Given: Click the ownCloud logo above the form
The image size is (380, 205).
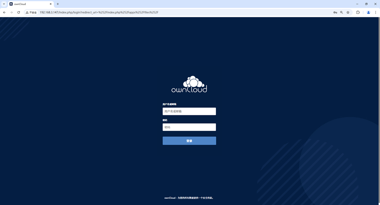Looking at the screenshot, I should (x=189, y=84).
